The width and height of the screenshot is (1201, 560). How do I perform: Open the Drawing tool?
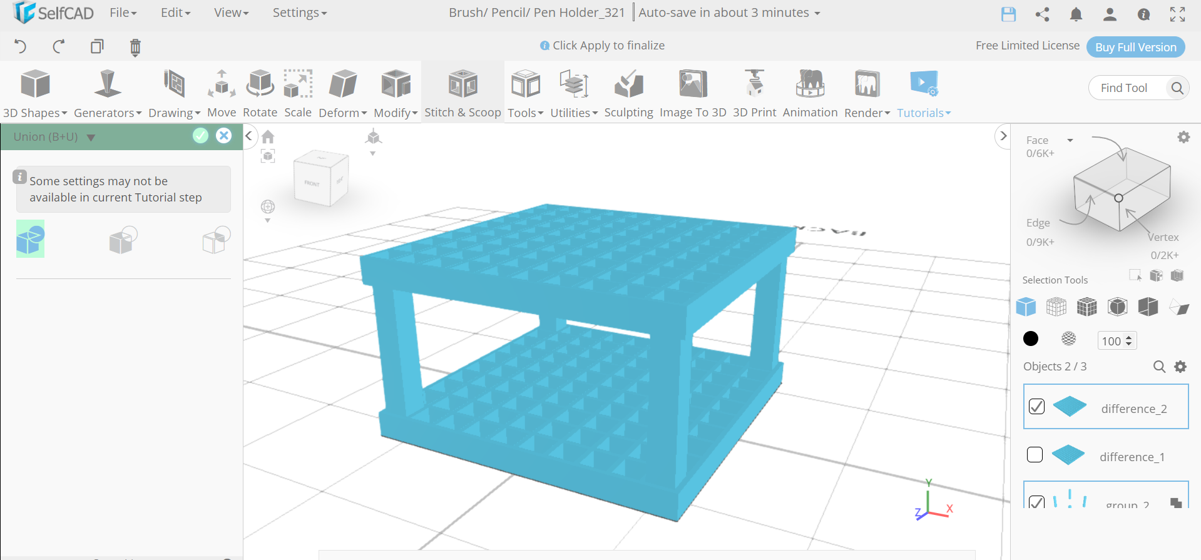tap(174, 93)
